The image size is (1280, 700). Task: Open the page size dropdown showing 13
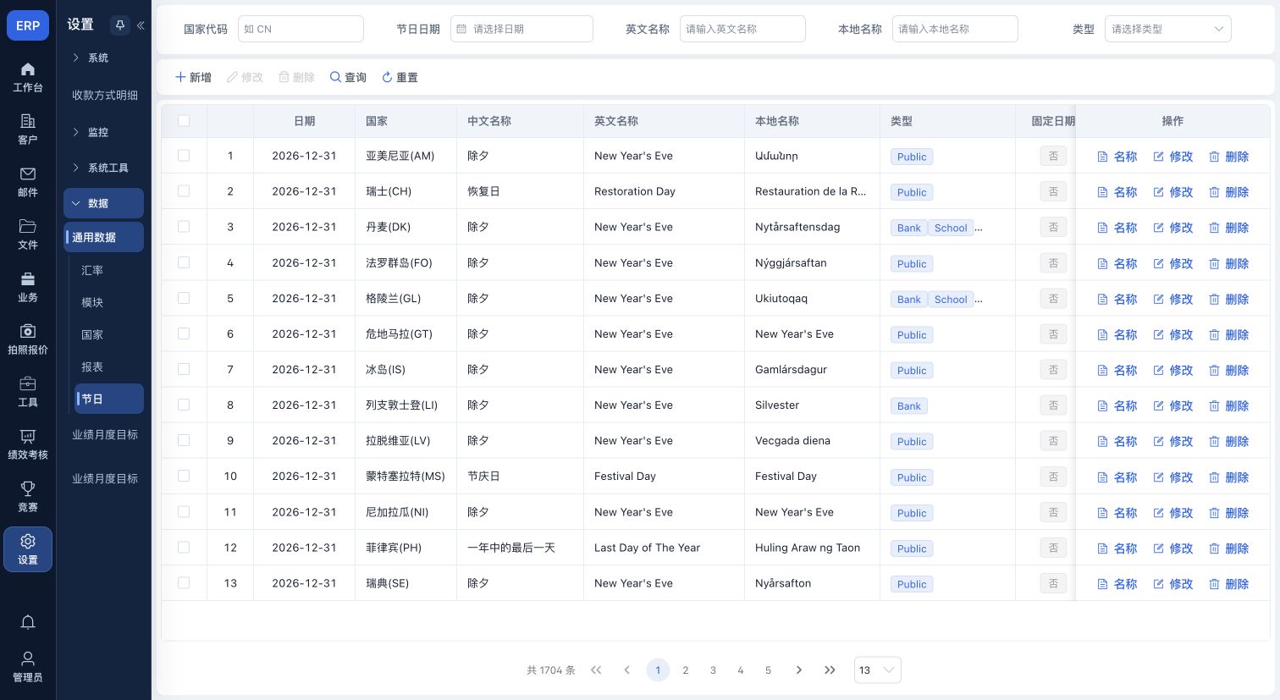877,670
